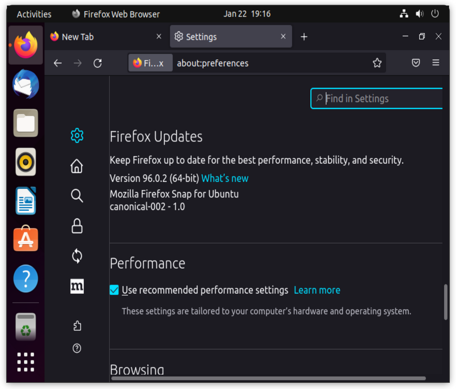Uncheck Use recommended performance settings
This screenshot has width=456, height=389.
(x=114, y=290)
